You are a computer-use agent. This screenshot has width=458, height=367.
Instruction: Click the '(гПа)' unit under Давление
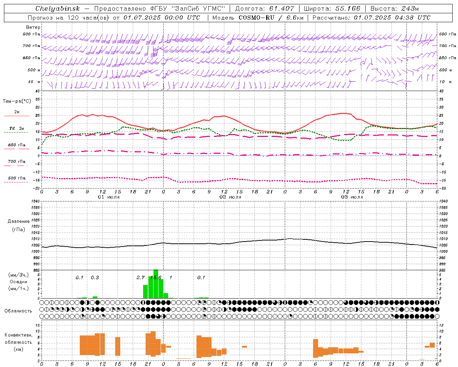18,229
